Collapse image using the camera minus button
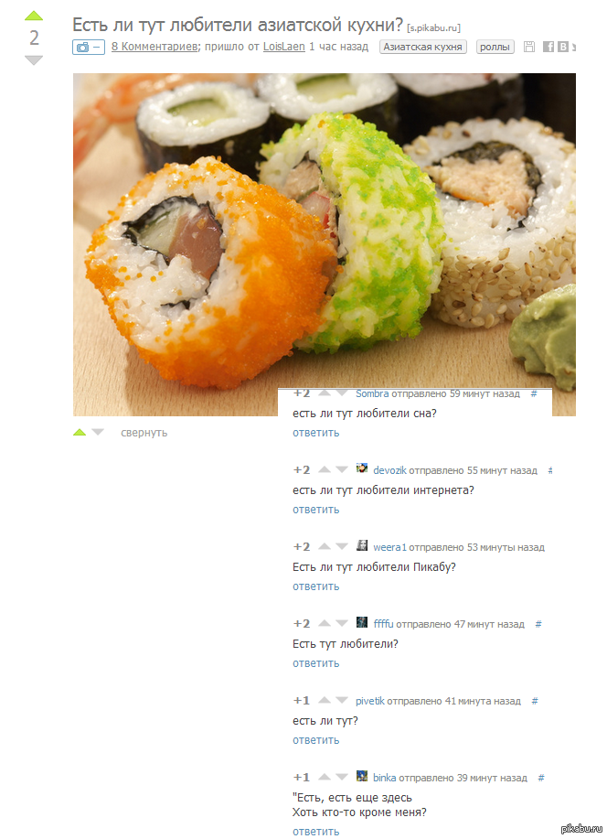The image size is (607, 839). click(89, 47)
